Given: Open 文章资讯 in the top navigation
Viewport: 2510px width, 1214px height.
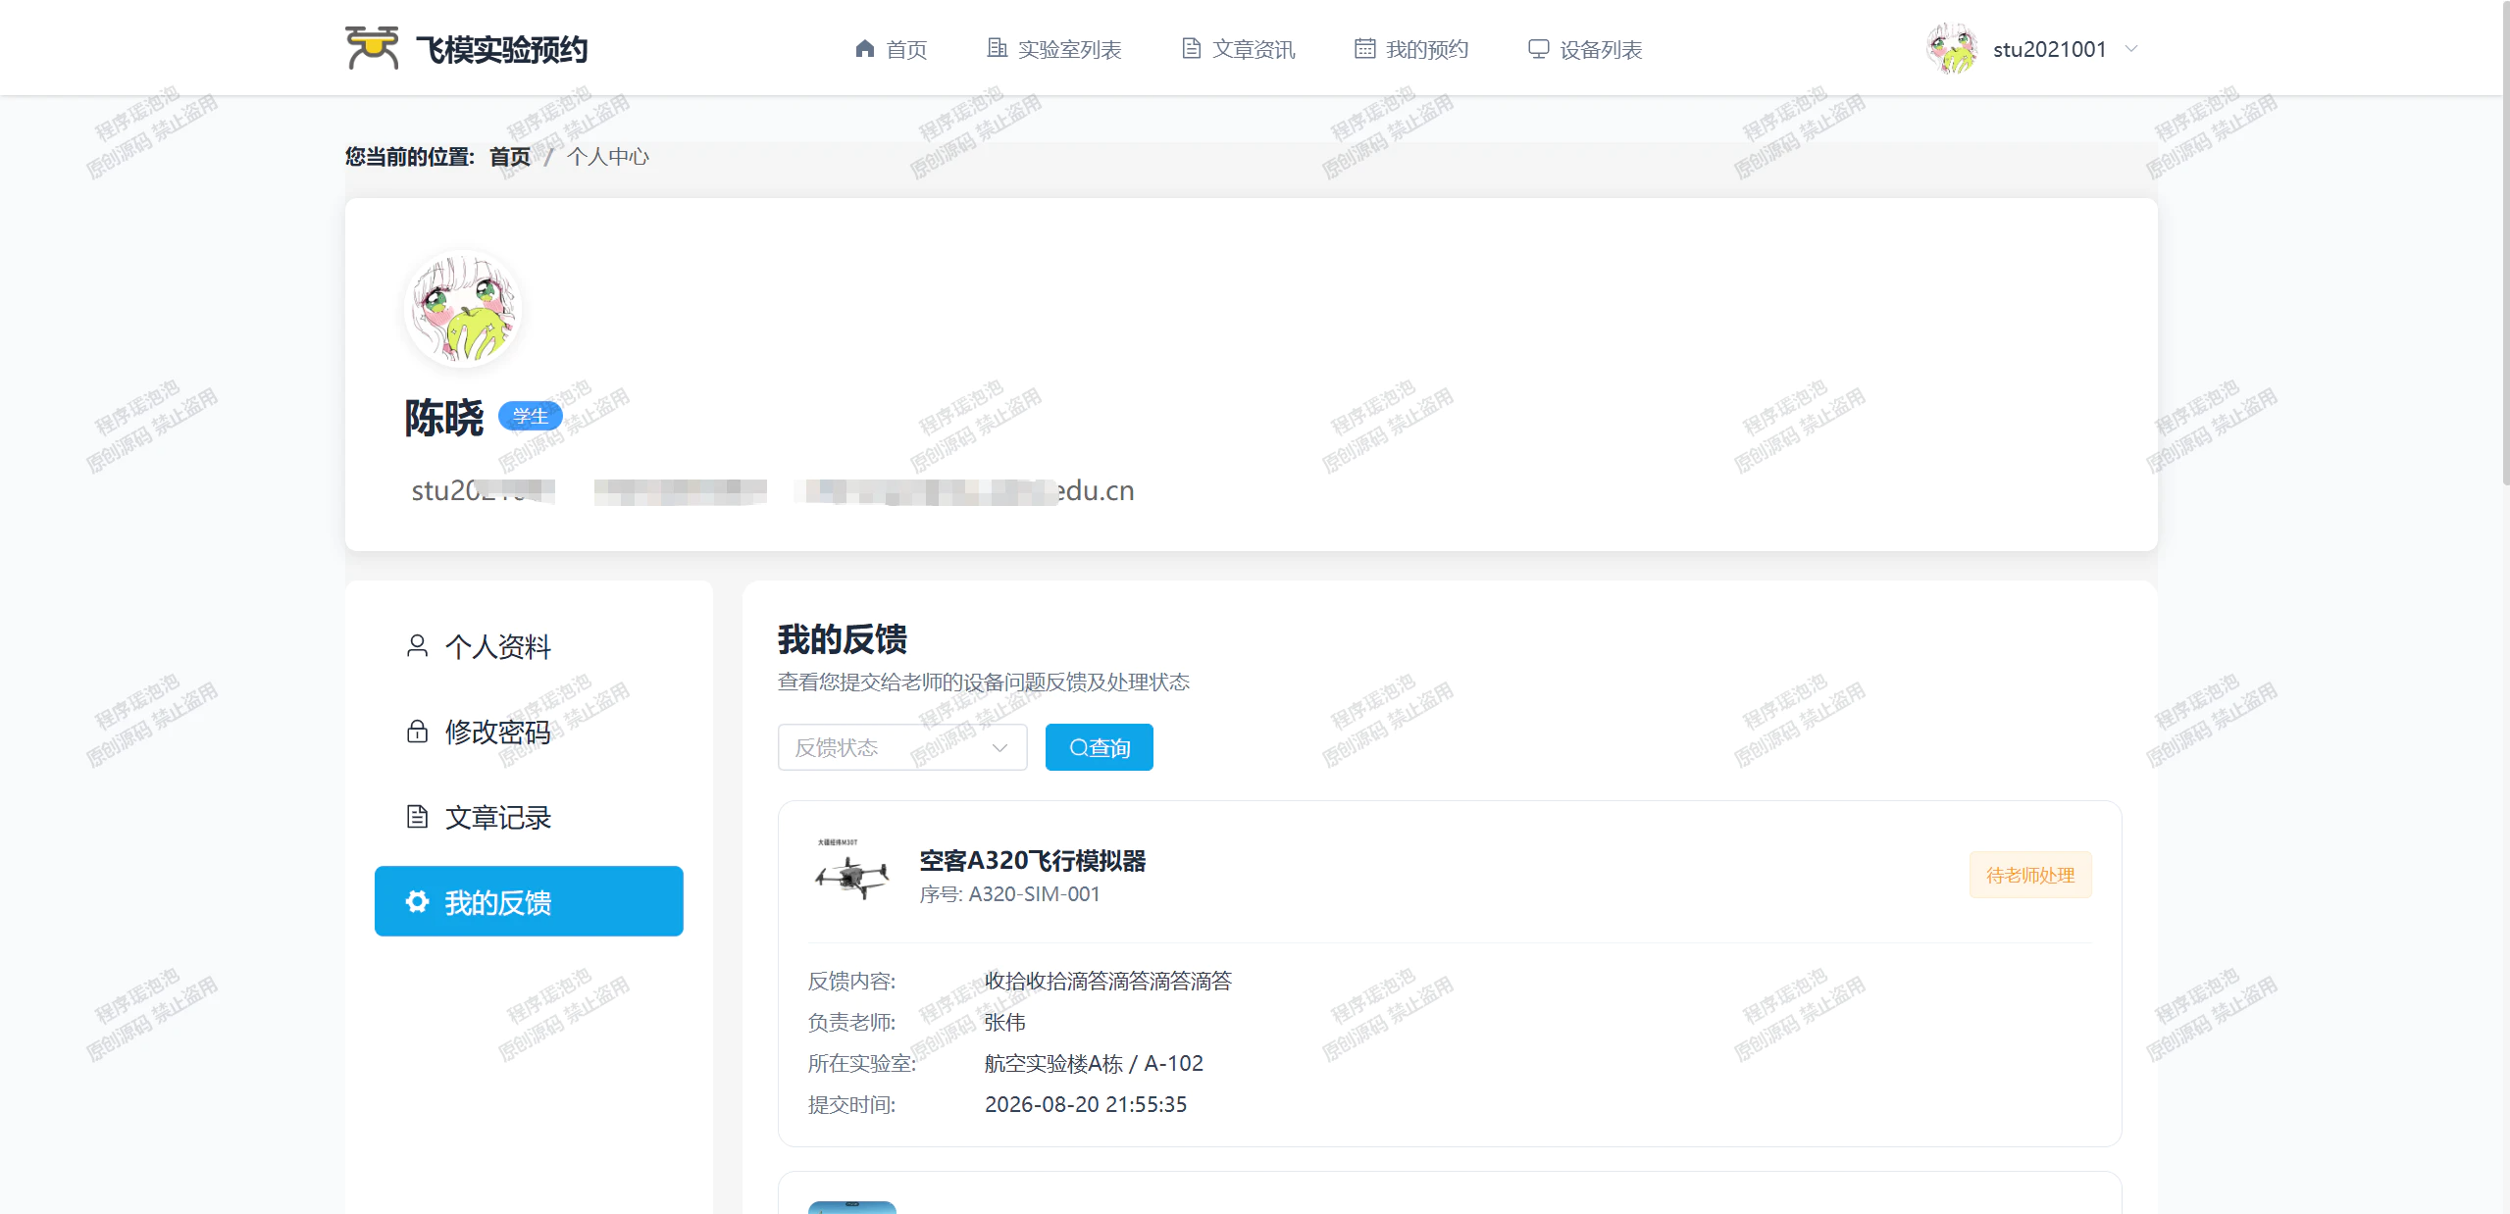Looking at the screenshot, I should [1238, 49].
